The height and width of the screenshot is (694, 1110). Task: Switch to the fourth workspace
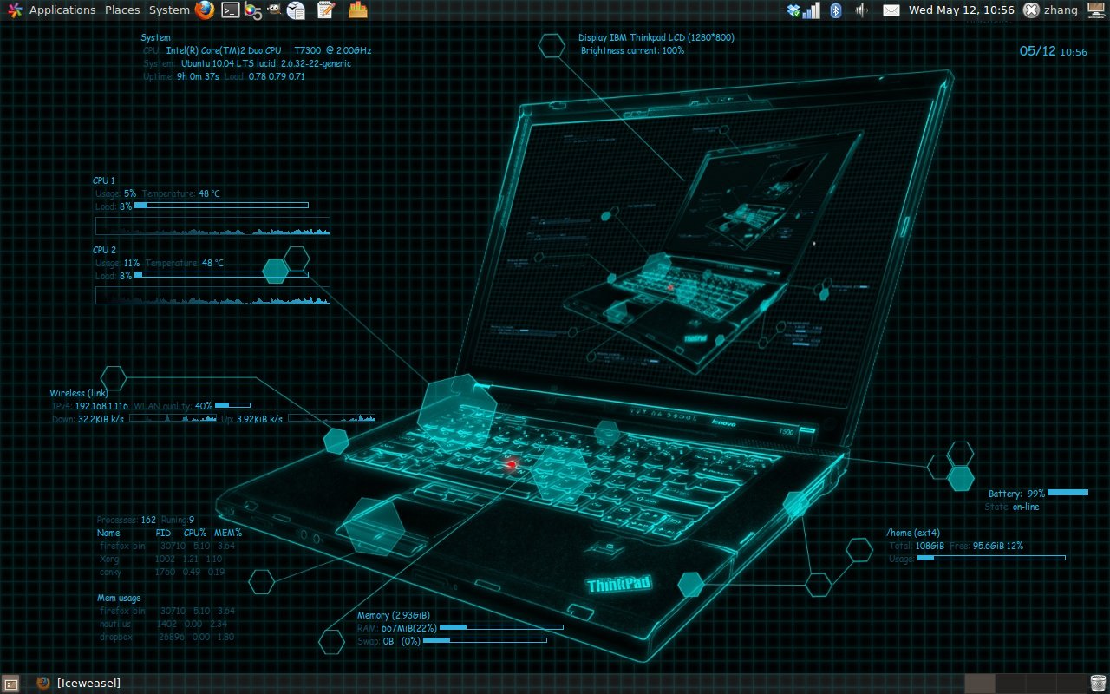1070,684
